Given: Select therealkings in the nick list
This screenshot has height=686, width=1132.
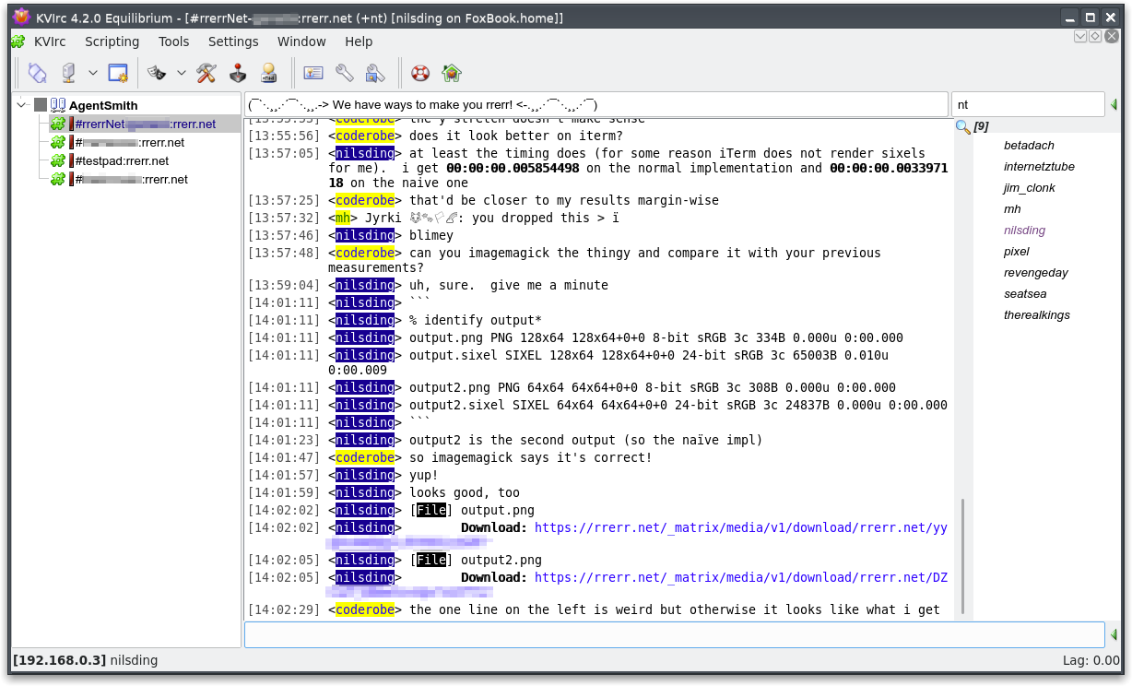Looking at the screenshot, I should [x=1036, y=315].
